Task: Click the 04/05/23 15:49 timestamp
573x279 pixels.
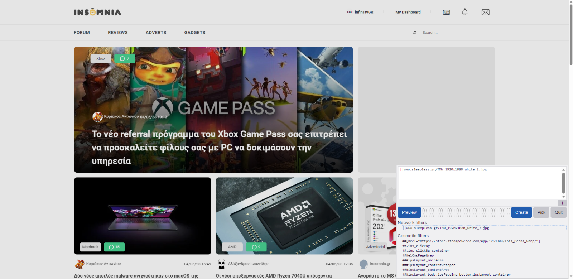Action: (x=197, y=264)
